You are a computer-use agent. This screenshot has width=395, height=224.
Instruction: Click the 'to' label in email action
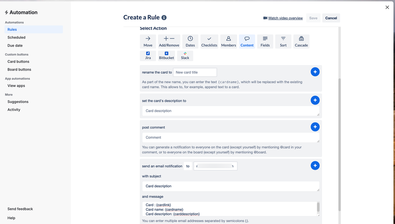pyautogui.click(x=188, y=166)
